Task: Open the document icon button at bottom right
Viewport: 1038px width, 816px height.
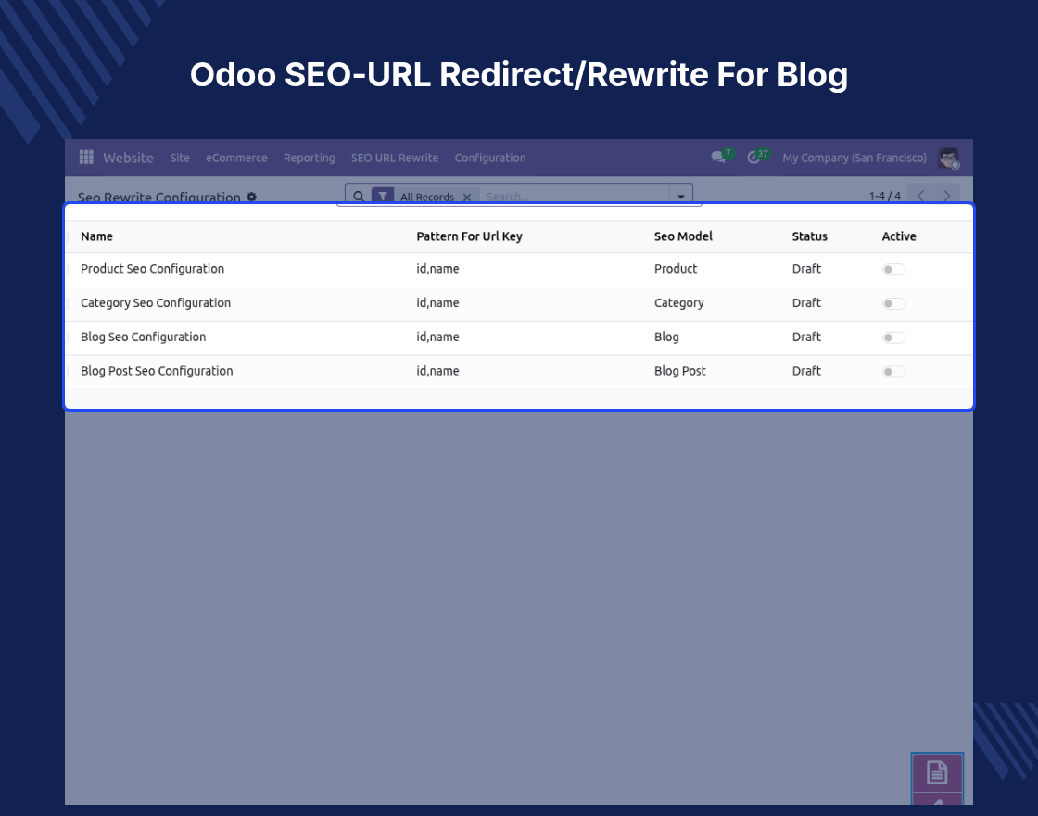Action: [937, 772]
